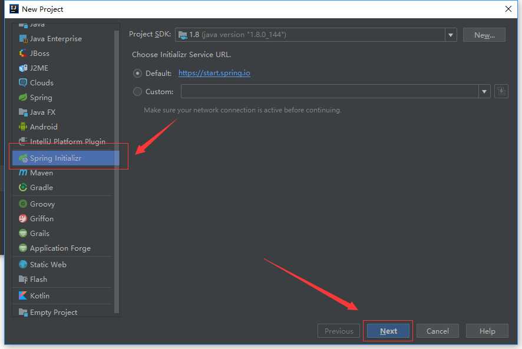Click the New... SDK button

[x=484, y=35]
